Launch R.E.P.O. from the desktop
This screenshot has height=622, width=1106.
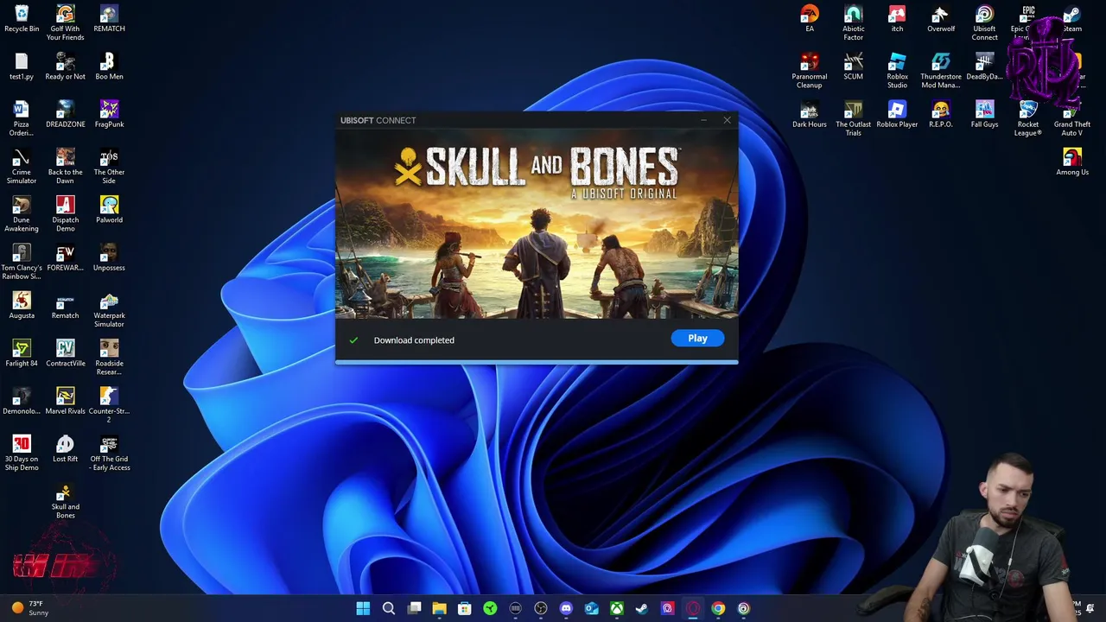point(941,114)
